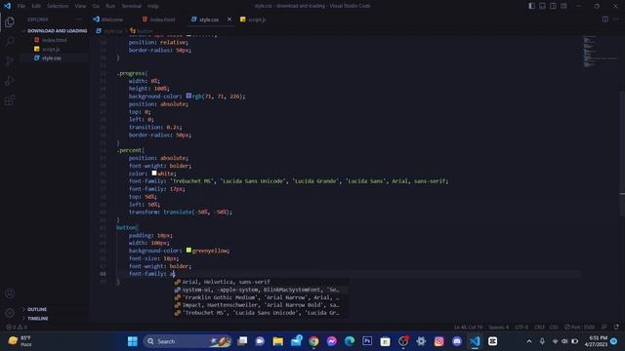The width and height of the screenshot is (625, 351).
Task: Open Explorer panel More Actions ellipsis
Action: tap(78, 19)
